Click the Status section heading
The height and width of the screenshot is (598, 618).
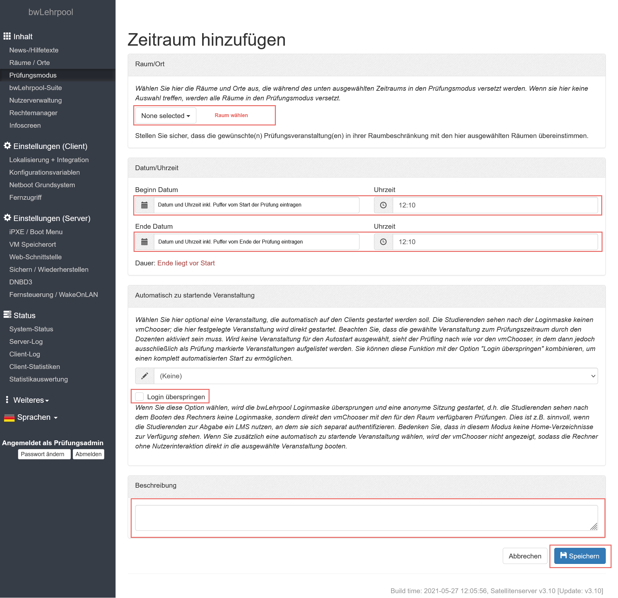point(24,315)
